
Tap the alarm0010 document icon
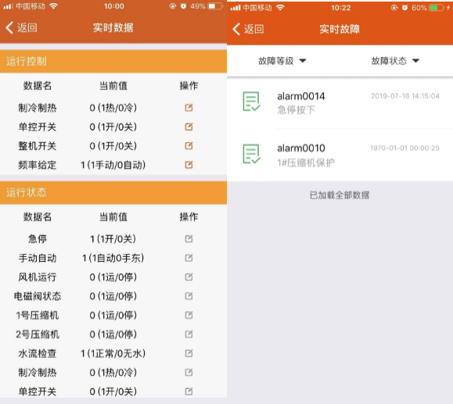tap(251, 154)
